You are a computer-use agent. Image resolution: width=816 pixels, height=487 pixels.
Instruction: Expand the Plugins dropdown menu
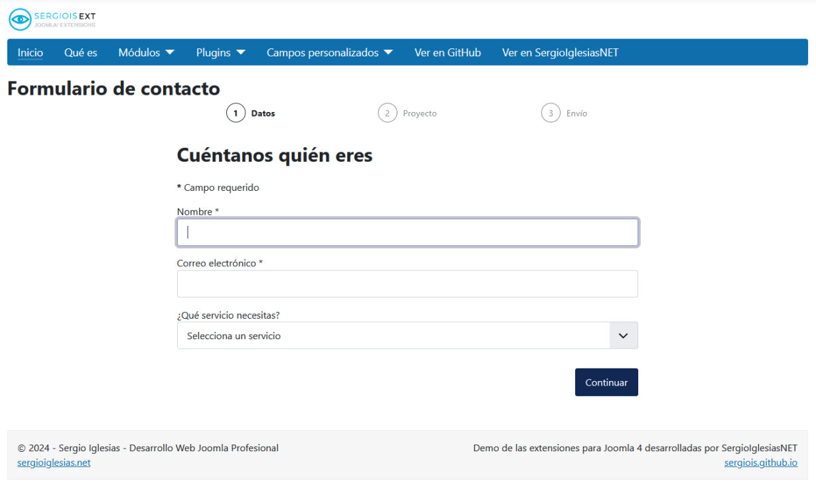pos(221,52)
